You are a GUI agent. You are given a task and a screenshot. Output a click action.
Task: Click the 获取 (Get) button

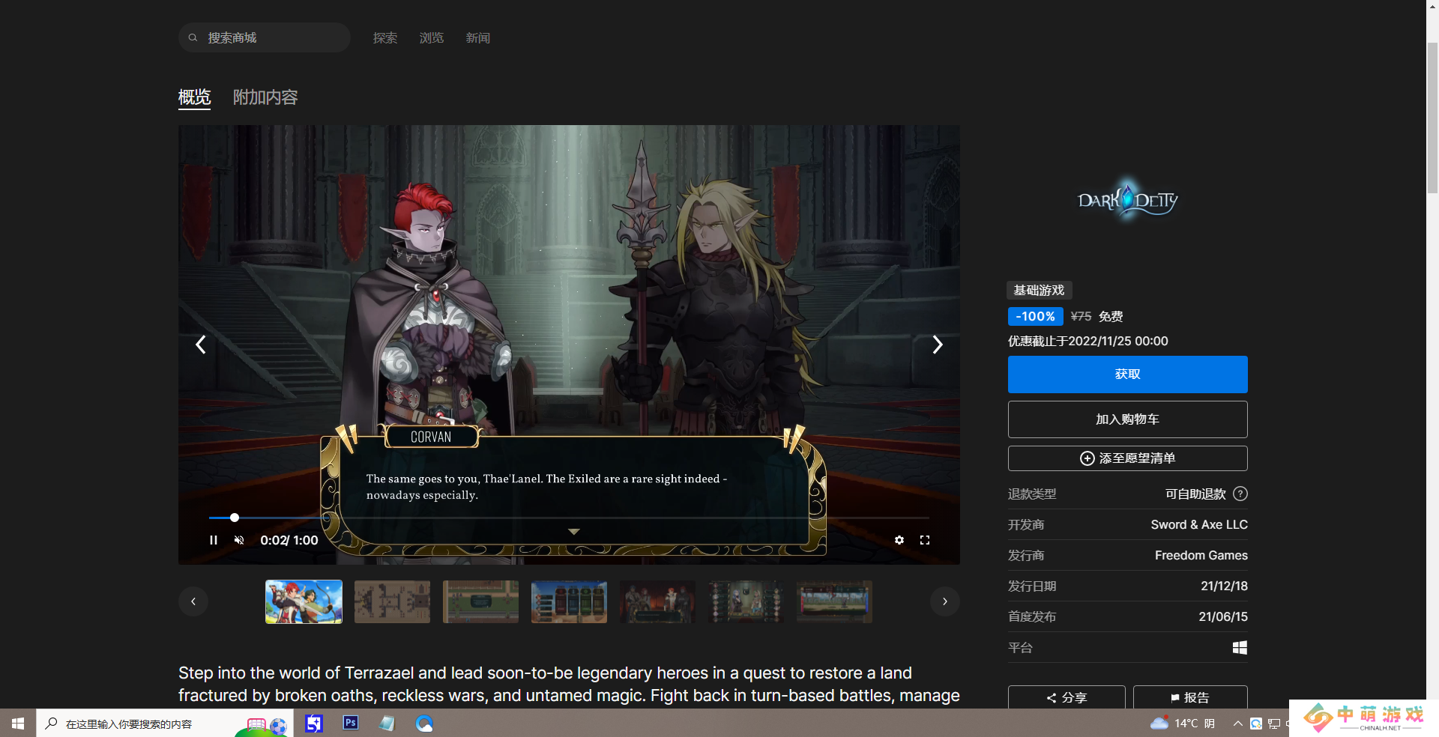[1128, 374]
